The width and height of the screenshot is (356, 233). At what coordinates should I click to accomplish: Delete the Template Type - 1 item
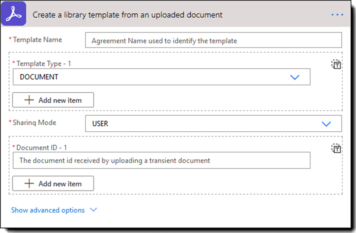336,64
